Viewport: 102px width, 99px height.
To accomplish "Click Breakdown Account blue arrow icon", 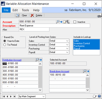I will coord(88,71).
